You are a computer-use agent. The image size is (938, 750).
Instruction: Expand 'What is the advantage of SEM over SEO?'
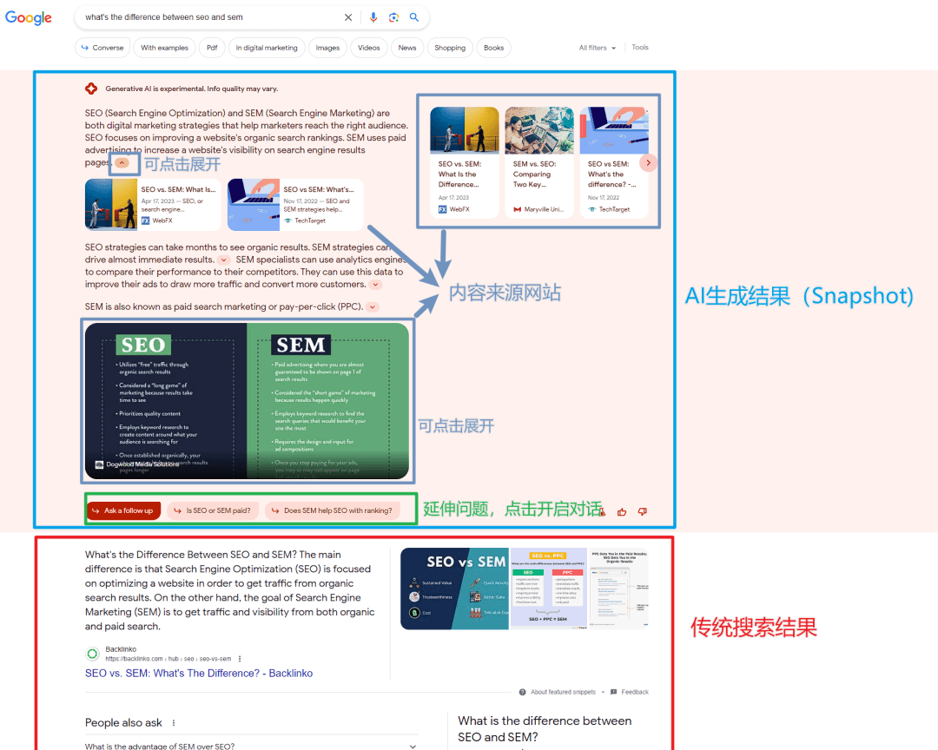[x=251, y=746]
